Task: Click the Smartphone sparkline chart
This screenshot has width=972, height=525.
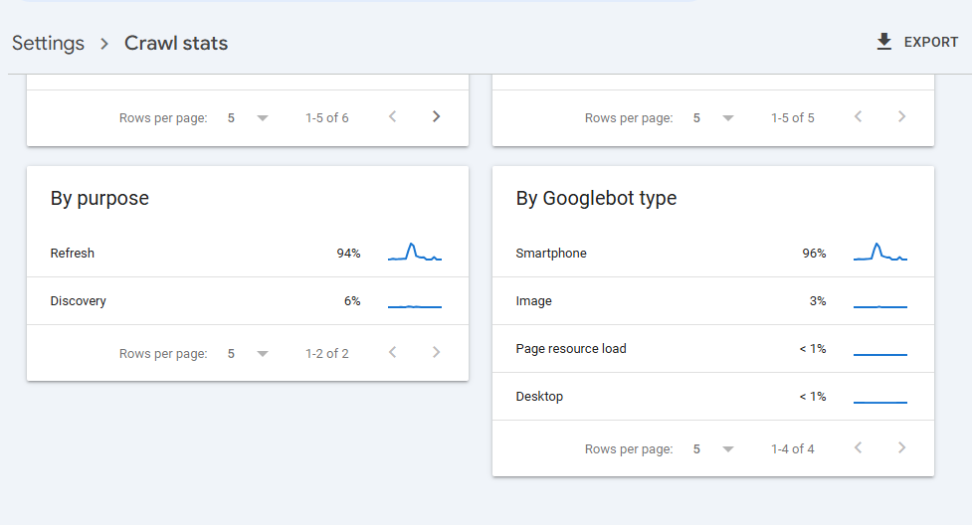Action: point(880,252)
